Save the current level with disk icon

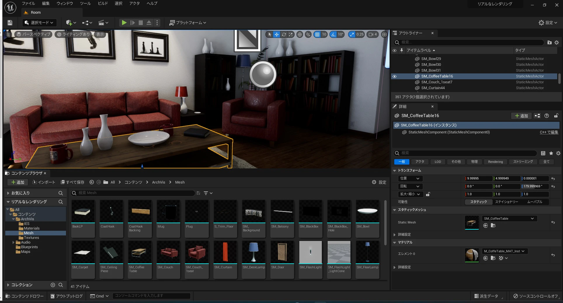point(10,23)
